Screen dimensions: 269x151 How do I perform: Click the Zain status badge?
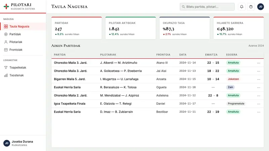pos(230,87)
